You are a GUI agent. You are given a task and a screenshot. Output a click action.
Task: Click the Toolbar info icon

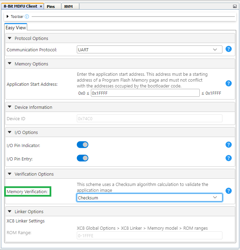tap(27, 17)
